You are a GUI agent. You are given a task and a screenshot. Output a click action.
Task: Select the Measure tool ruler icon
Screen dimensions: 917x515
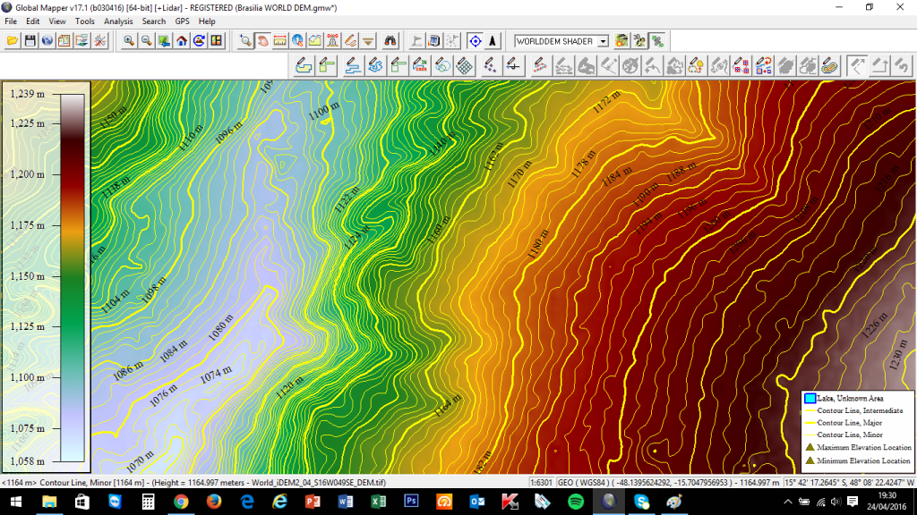coord(280,41)
